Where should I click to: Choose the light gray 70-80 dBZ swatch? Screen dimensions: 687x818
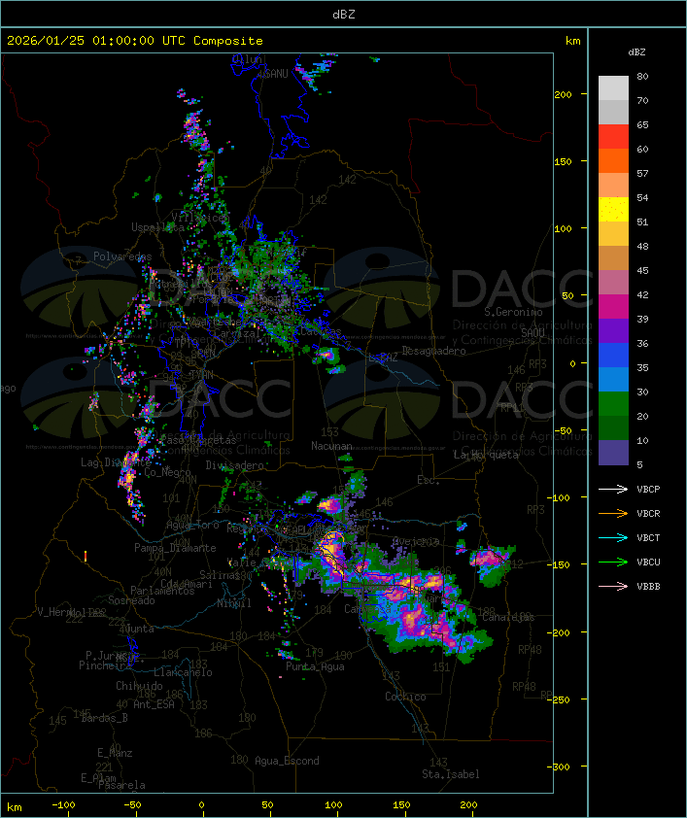coord(613,88)
